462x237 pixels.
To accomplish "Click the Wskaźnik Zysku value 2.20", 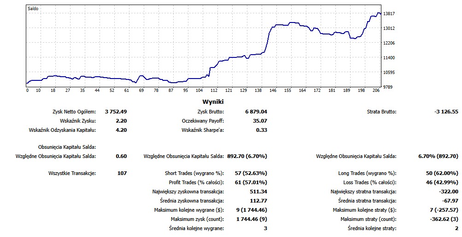I will [x=121, y=121].
